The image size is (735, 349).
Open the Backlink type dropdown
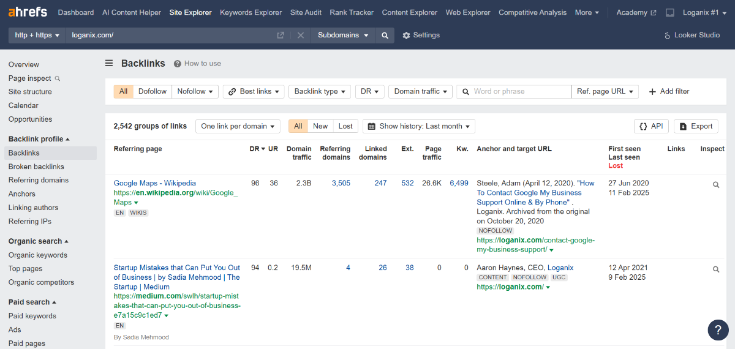(x=320, y=91)
